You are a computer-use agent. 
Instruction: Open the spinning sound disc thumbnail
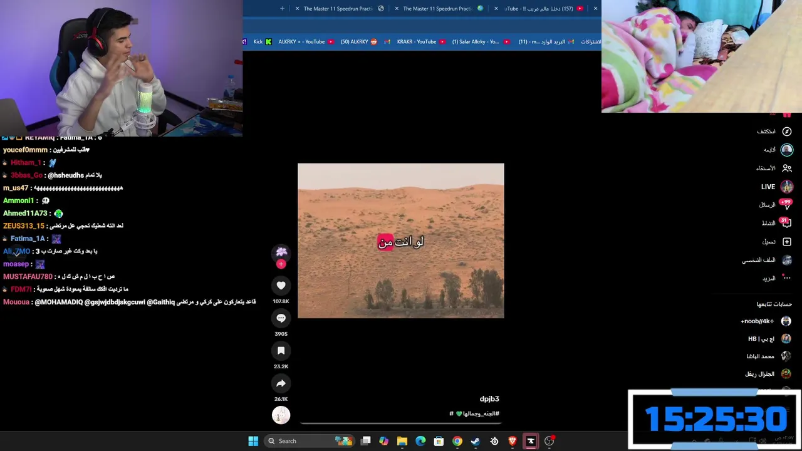[281, 415]
